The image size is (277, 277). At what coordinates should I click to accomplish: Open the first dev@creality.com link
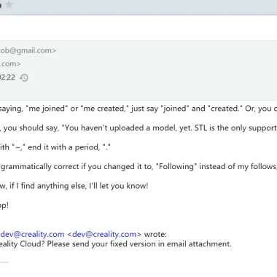pyautogui.click(x=32, y=234)
